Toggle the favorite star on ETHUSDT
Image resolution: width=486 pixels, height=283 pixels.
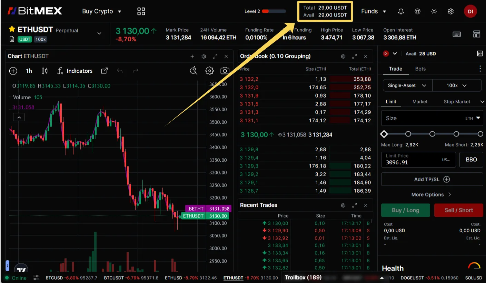tap(13, 29)
